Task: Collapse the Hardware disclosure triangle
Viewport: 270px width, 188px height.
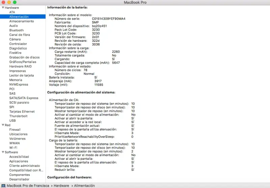Action: (3, 7)
